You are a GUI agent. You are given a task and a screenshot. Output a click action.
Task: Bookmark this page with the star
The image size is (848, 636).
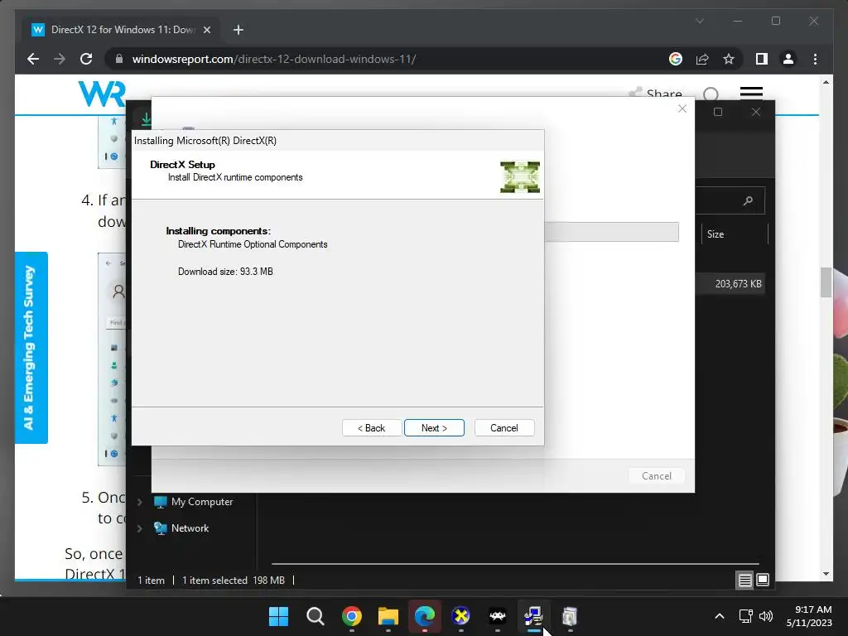[x=729, y=59]
